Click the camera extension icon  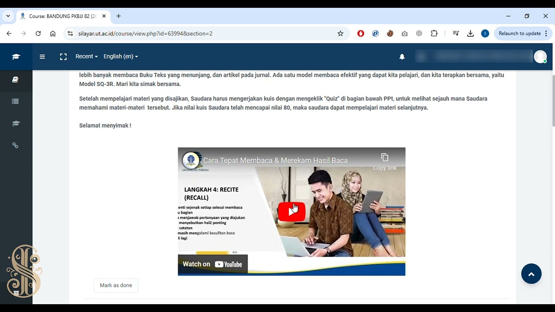pos(405,33)
